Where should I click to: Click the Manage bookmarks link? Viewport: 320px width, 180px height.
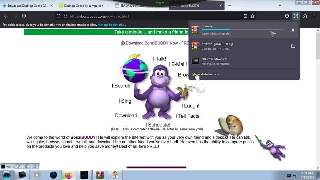pos(111,25)
